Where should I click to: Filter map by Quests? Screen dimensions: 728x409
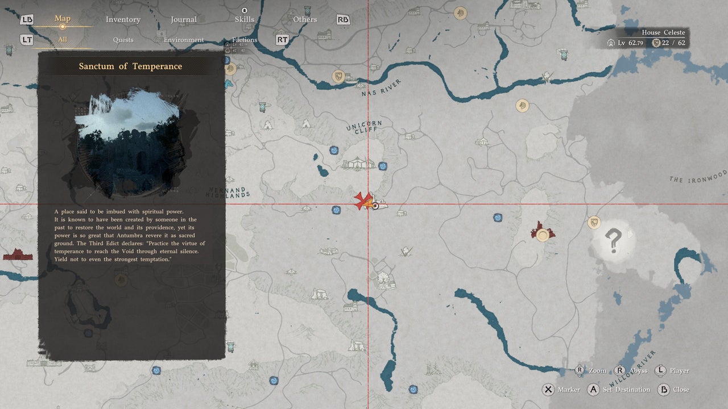tap(123, 40)
